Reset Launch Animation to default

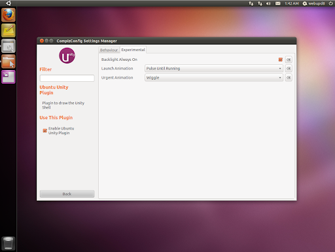[289, 69]
